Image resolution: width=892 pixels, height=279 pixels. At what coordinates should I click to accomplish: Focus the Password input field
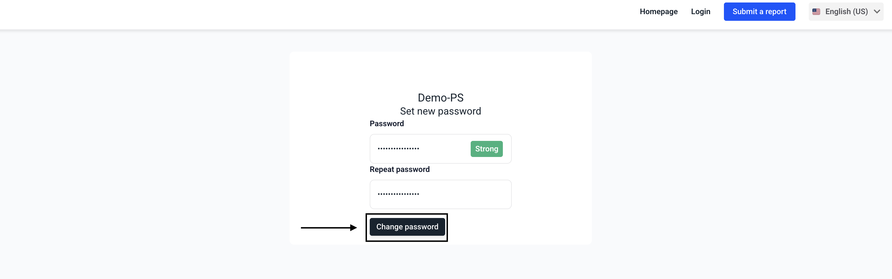tap(440, 149)
